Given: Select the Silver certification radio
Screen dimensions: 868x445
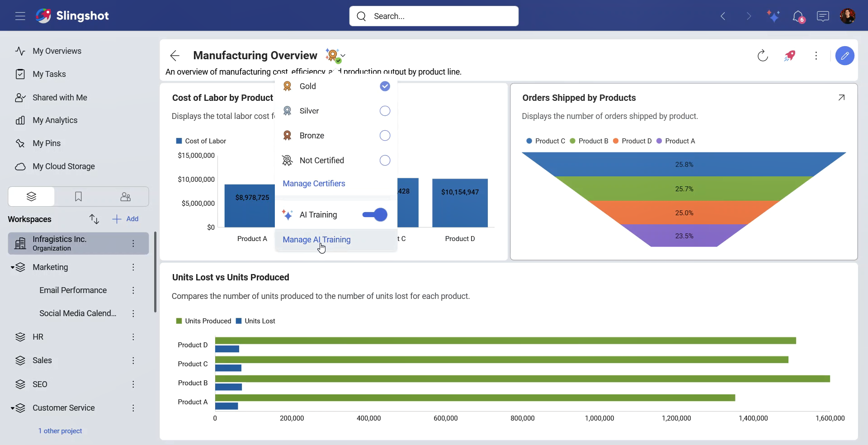Looking at the screenshot, I should coord(385,111).
